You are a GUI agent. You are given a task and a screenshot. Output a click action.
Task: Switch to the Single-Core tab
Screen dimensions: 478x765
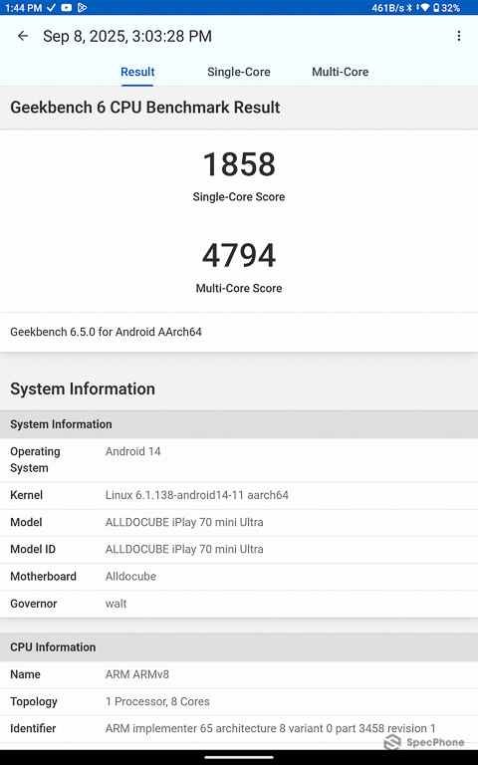[239, 72]
